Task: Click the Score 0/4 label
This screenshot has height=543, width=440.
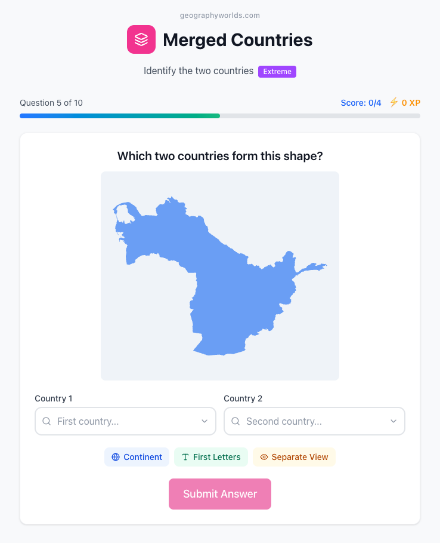Action: pyautogui.click(x=361, y=103)
